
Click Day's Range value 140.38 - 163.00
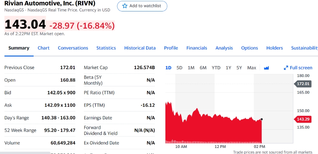tap(59, 118)
